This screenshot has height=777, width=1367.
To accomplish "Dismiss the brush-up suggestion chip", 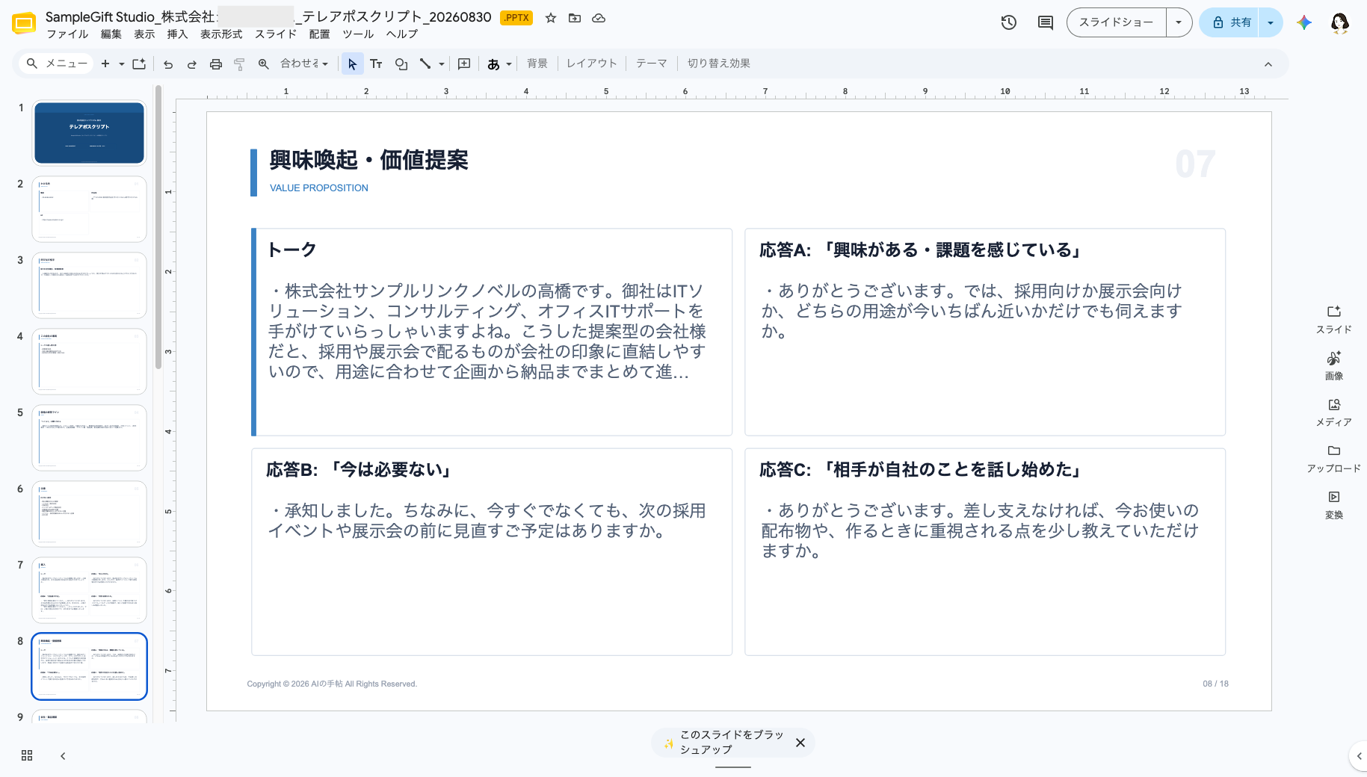I will (x=800, y=743).
